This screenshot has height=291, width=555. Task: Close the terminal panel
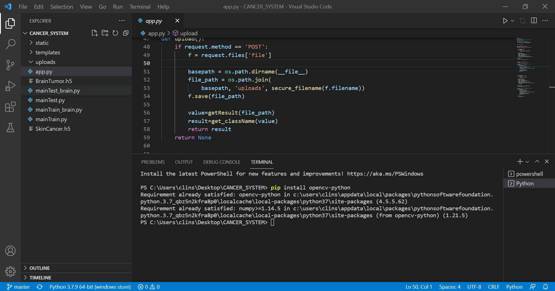(x=547, y=161)
